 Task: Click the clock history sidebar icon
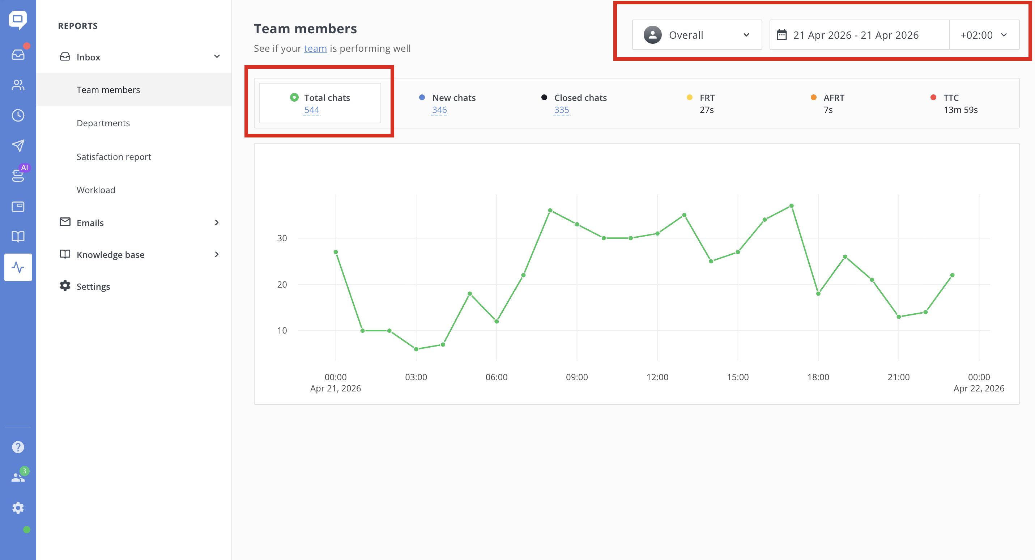pos(18,115)
